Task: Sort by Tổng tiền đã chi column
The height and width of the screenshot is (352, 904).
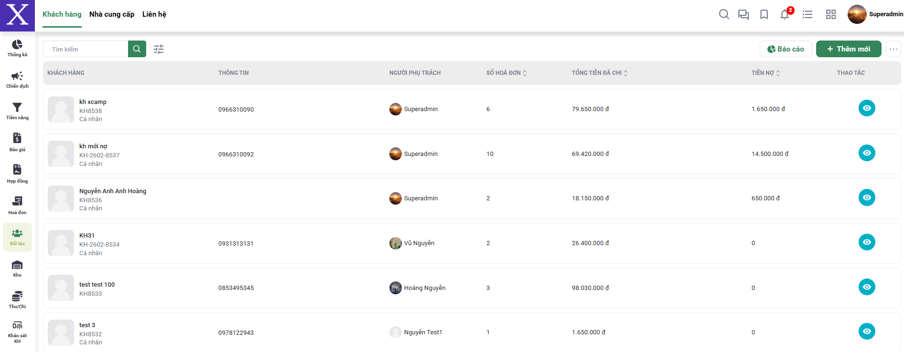Action: pos(625,73)
